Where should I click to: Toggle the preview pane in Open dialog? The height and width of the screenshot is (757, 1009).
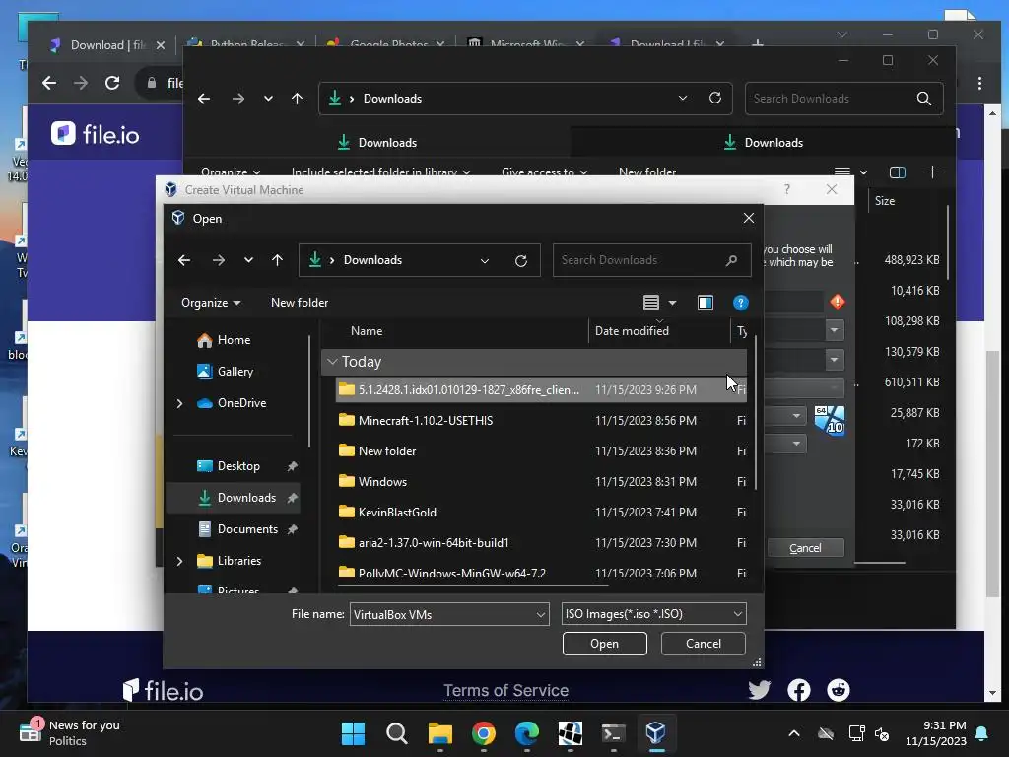[706, 303]
